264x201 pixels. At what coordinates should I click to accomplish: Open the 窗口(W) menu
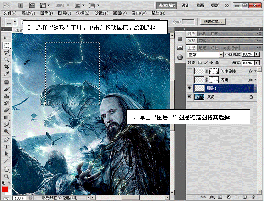coord(139,13)
